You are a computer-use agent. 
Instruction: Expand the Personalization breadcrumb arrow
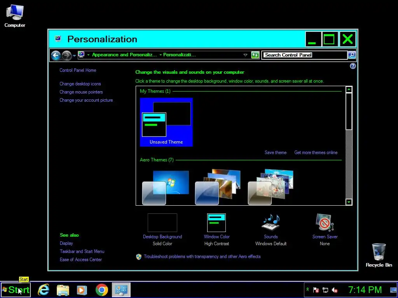coord(161,55)
